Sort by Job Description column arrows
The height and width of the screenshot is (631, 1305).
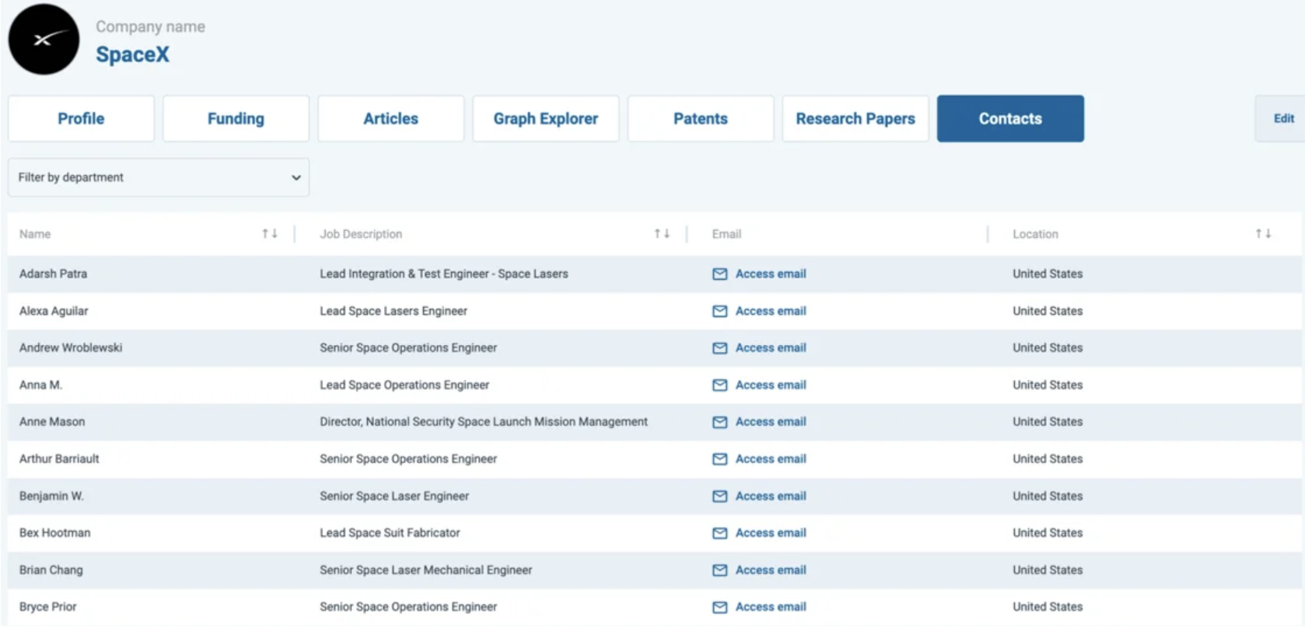pyautogui.click(x=662, y=234)
